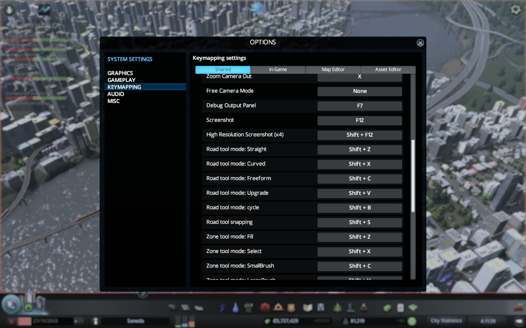The image size is (526, 328).
Task: Rebind Road tool snapping Shift + S
Action: 359,222
